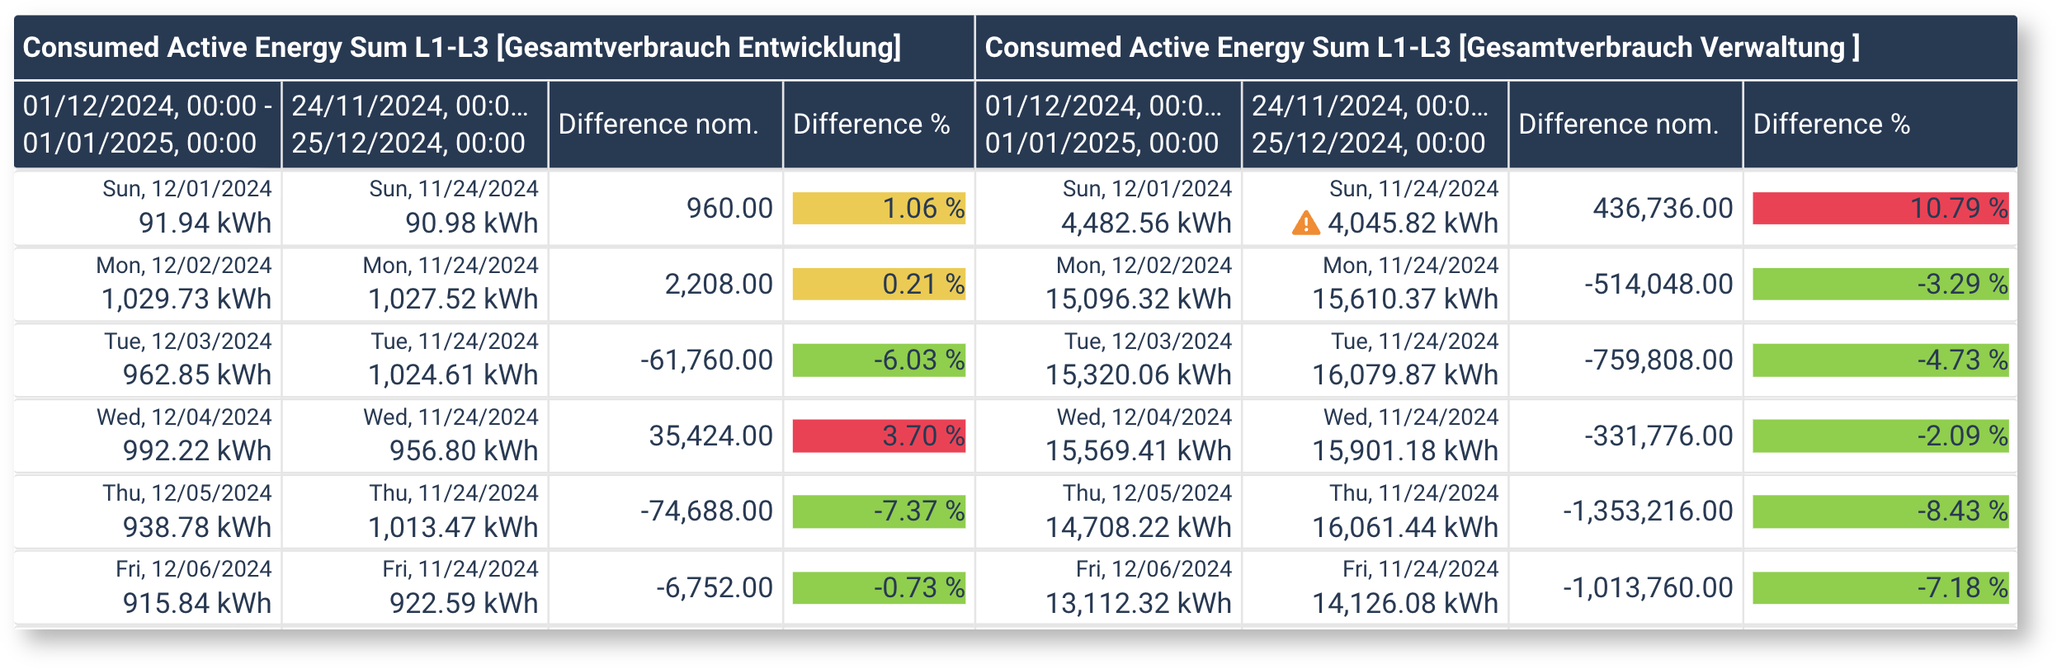Select the 01/12/2024 - 01/01/2025 Entwicklung column header
This screenshot has height=669, width=2057.
(x=148, y=125)
